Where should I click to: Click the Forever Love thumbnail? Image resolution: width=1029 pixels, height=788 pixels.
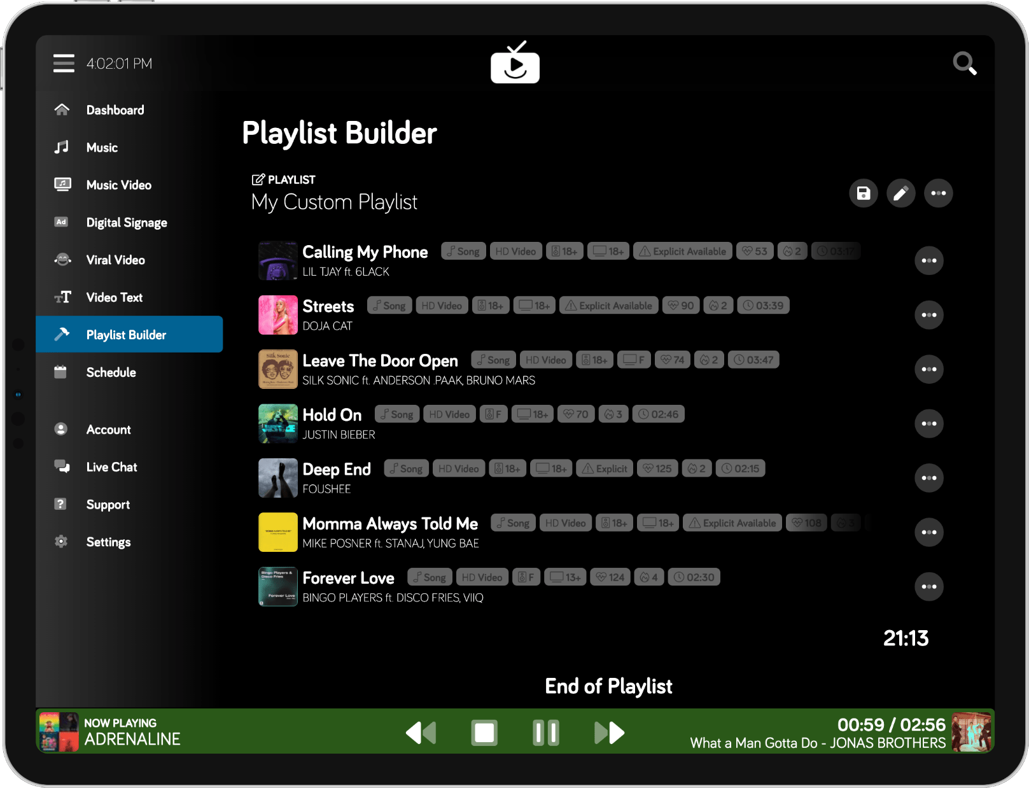pos(278,587)
